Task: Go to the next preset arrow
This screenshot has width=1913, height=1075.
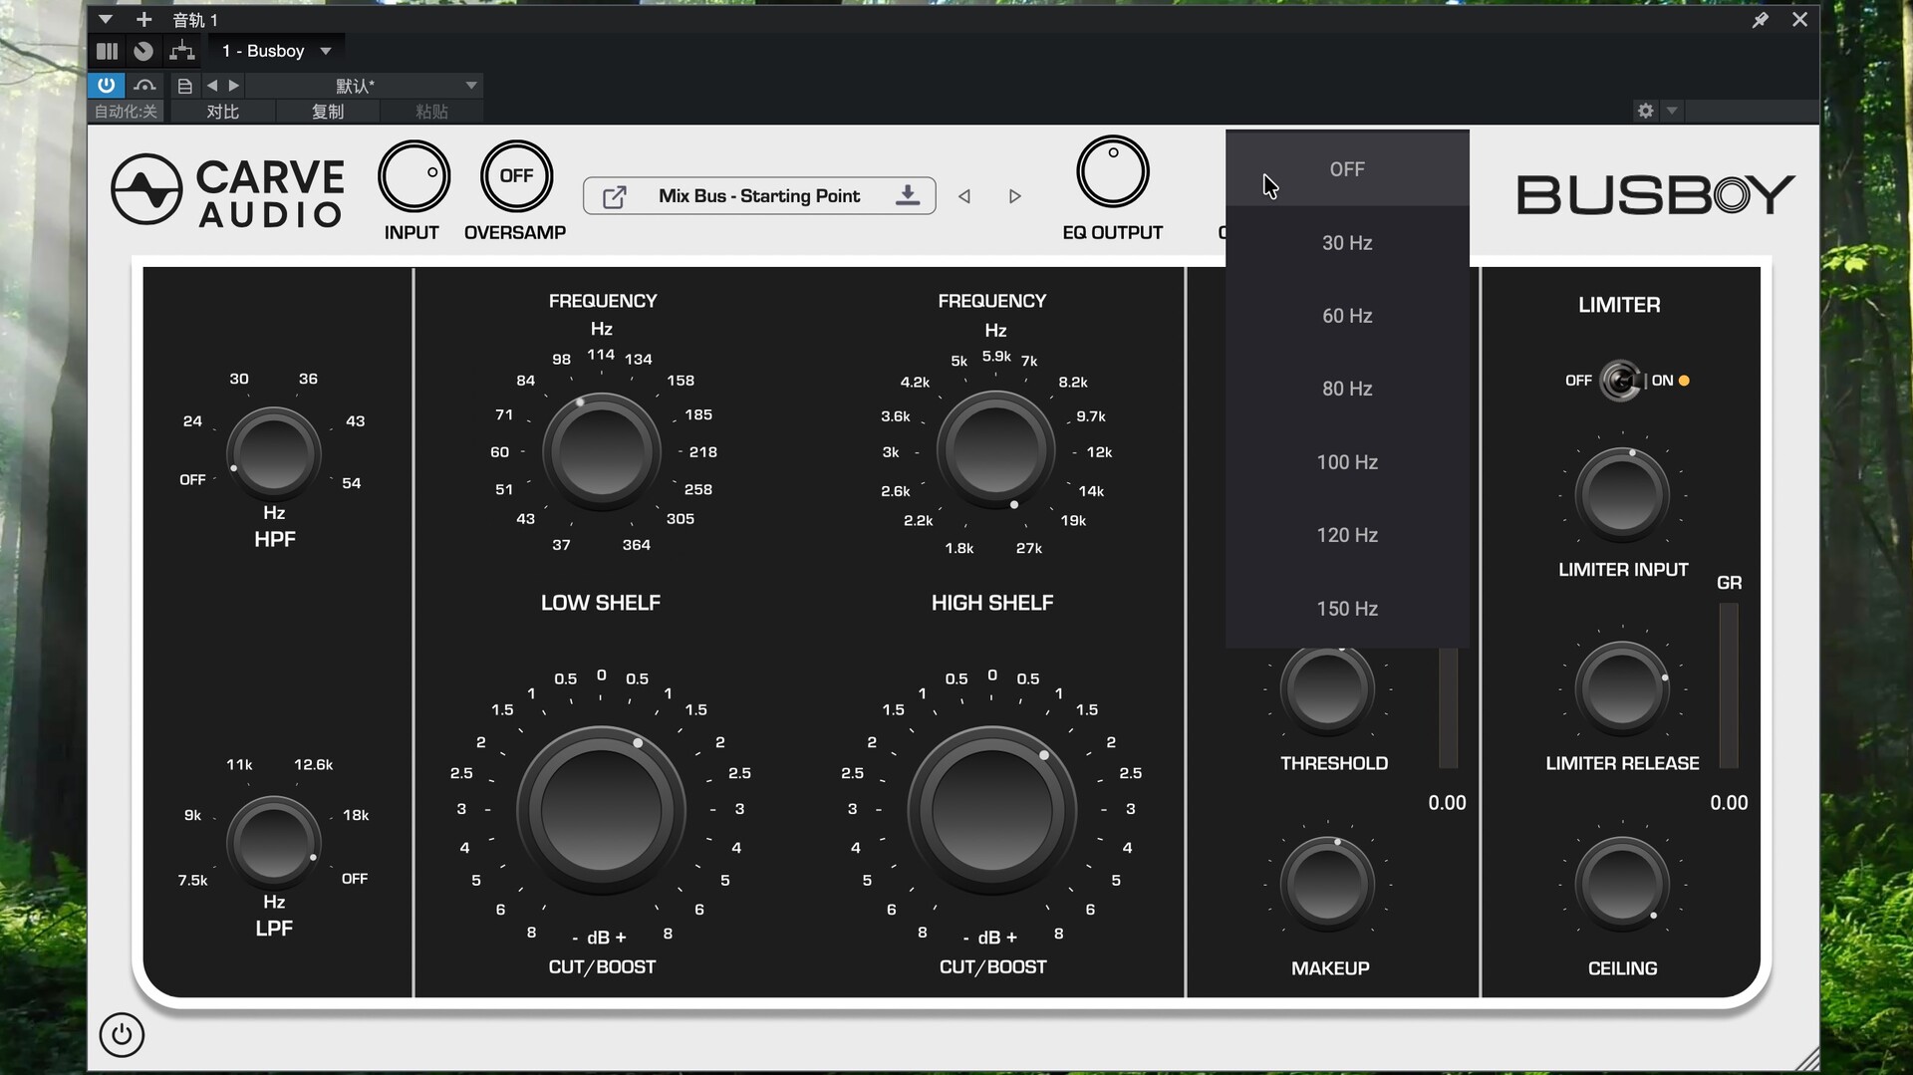Action: coord(1014,196)
